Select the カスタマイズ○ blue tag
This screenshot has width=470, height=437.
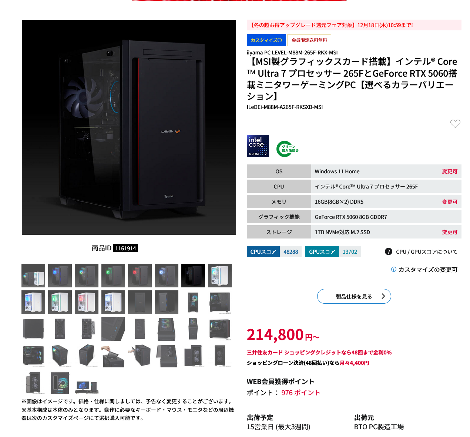[x=266, y=40]
